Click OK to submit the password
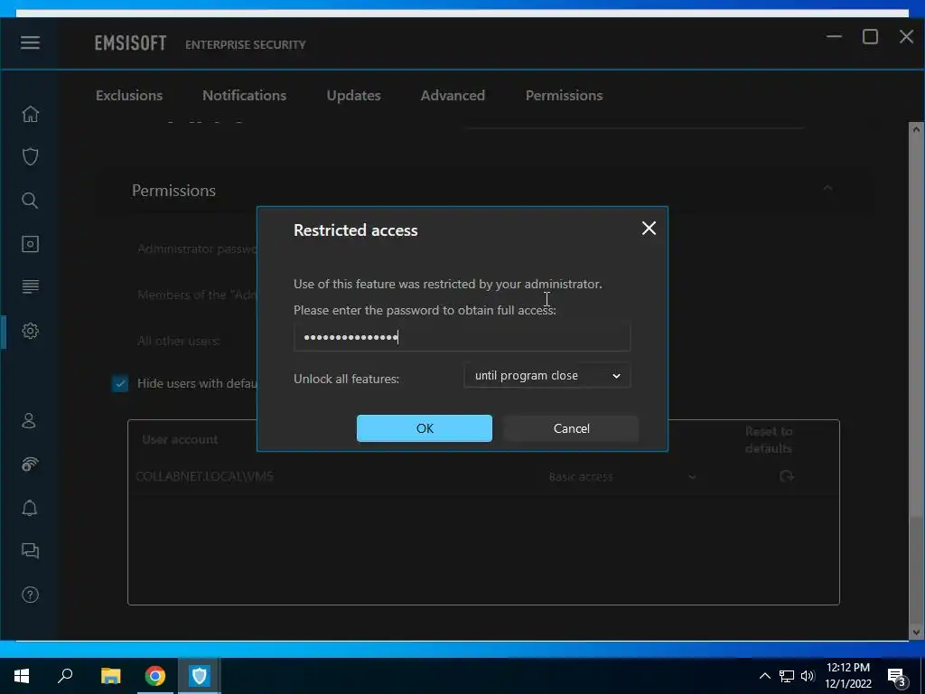The image size is (925, 694). (425, 427)
